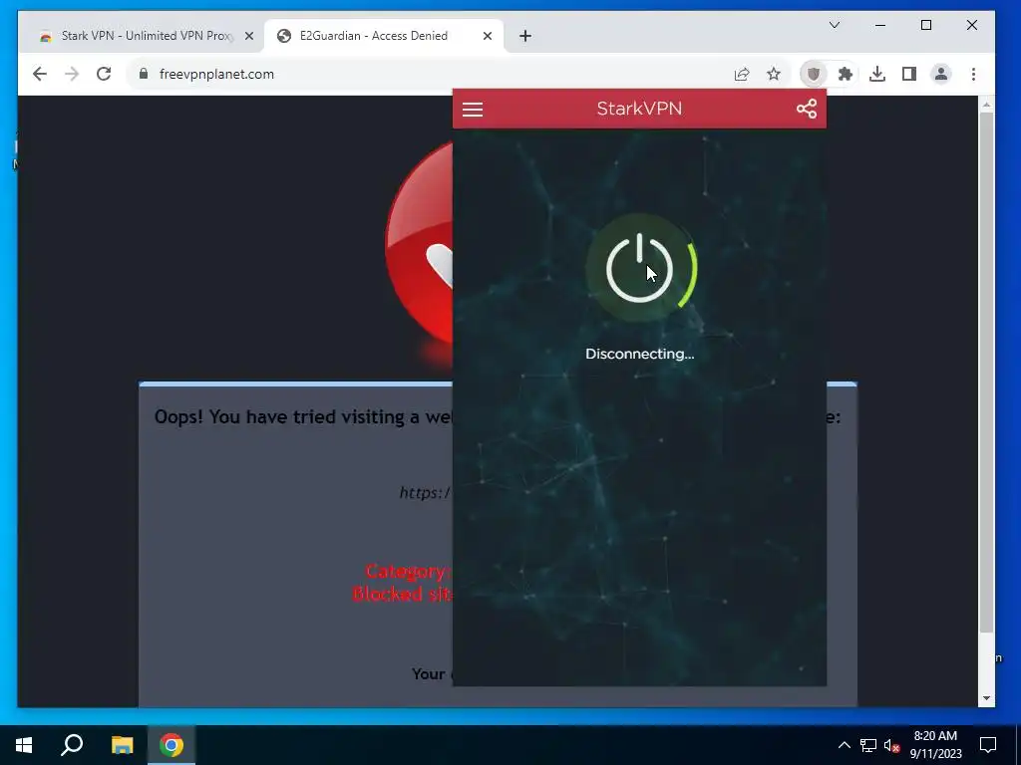Click the StarkVPN share icon
This screenshot has height=765, width=1021.
806,109
